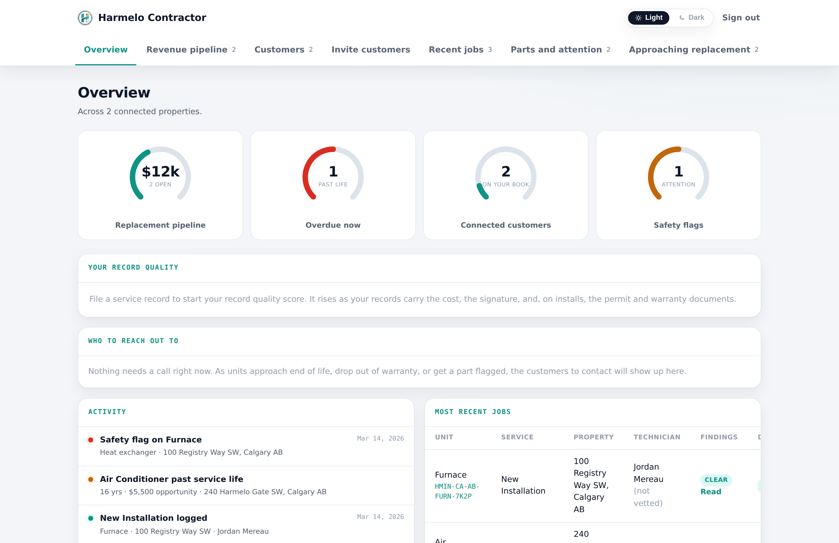Click orange dot beside Air Conditioner past service life
Screen dimensions: 839x543
[x=91, y=479]
